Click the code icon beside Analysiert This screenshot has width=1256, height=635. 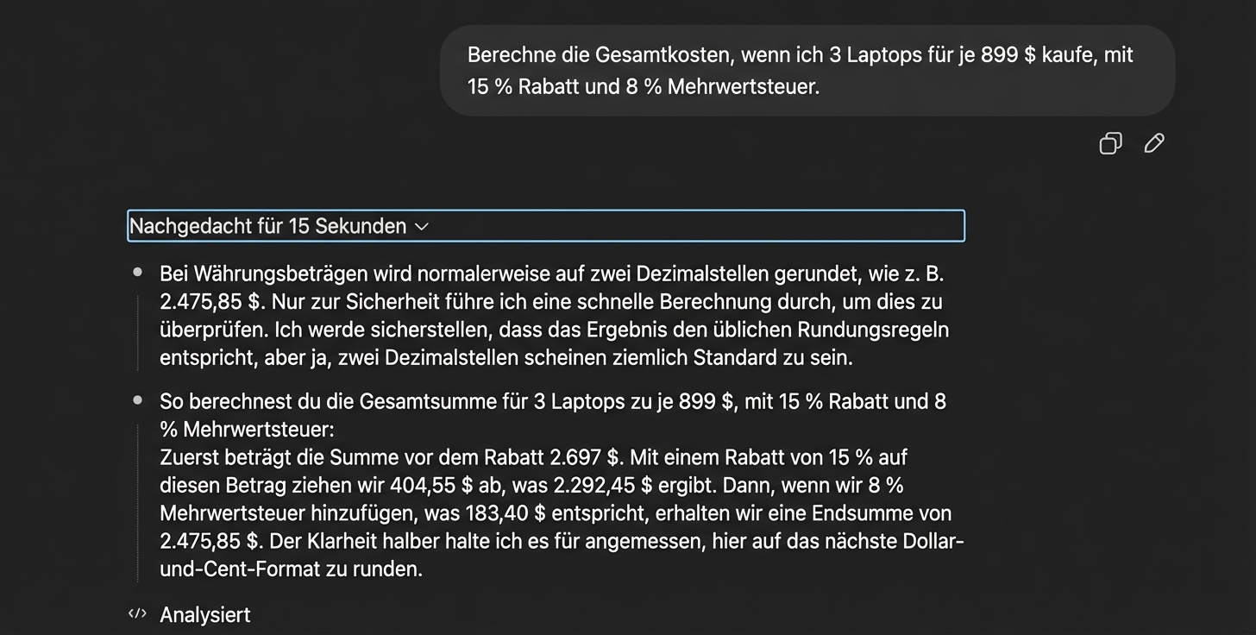coord(137,614)
